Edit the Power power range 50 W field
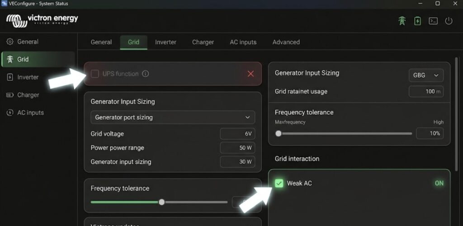Image resolution: width=463 pixels, height=226 pixels. tap(237, 148)
